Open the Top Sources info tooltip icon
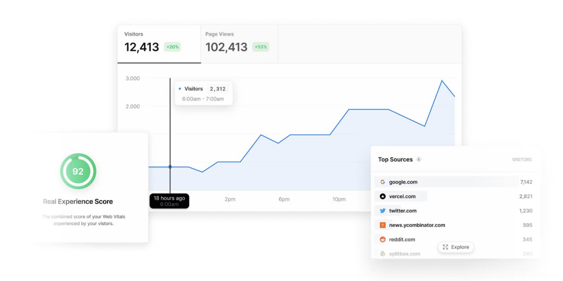Screen dimensions: 563x281 pyautogui.click(x=418, y=159)
